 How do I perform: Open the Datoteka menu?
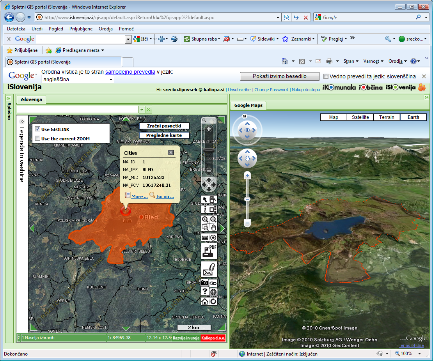(16, 29)
